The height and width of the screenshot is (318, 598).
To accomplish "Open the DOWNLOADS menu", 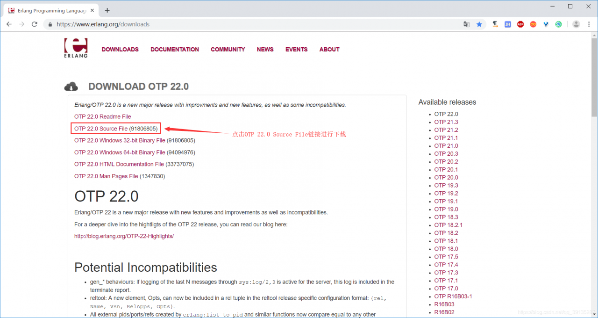I will (x=120, y=50).
